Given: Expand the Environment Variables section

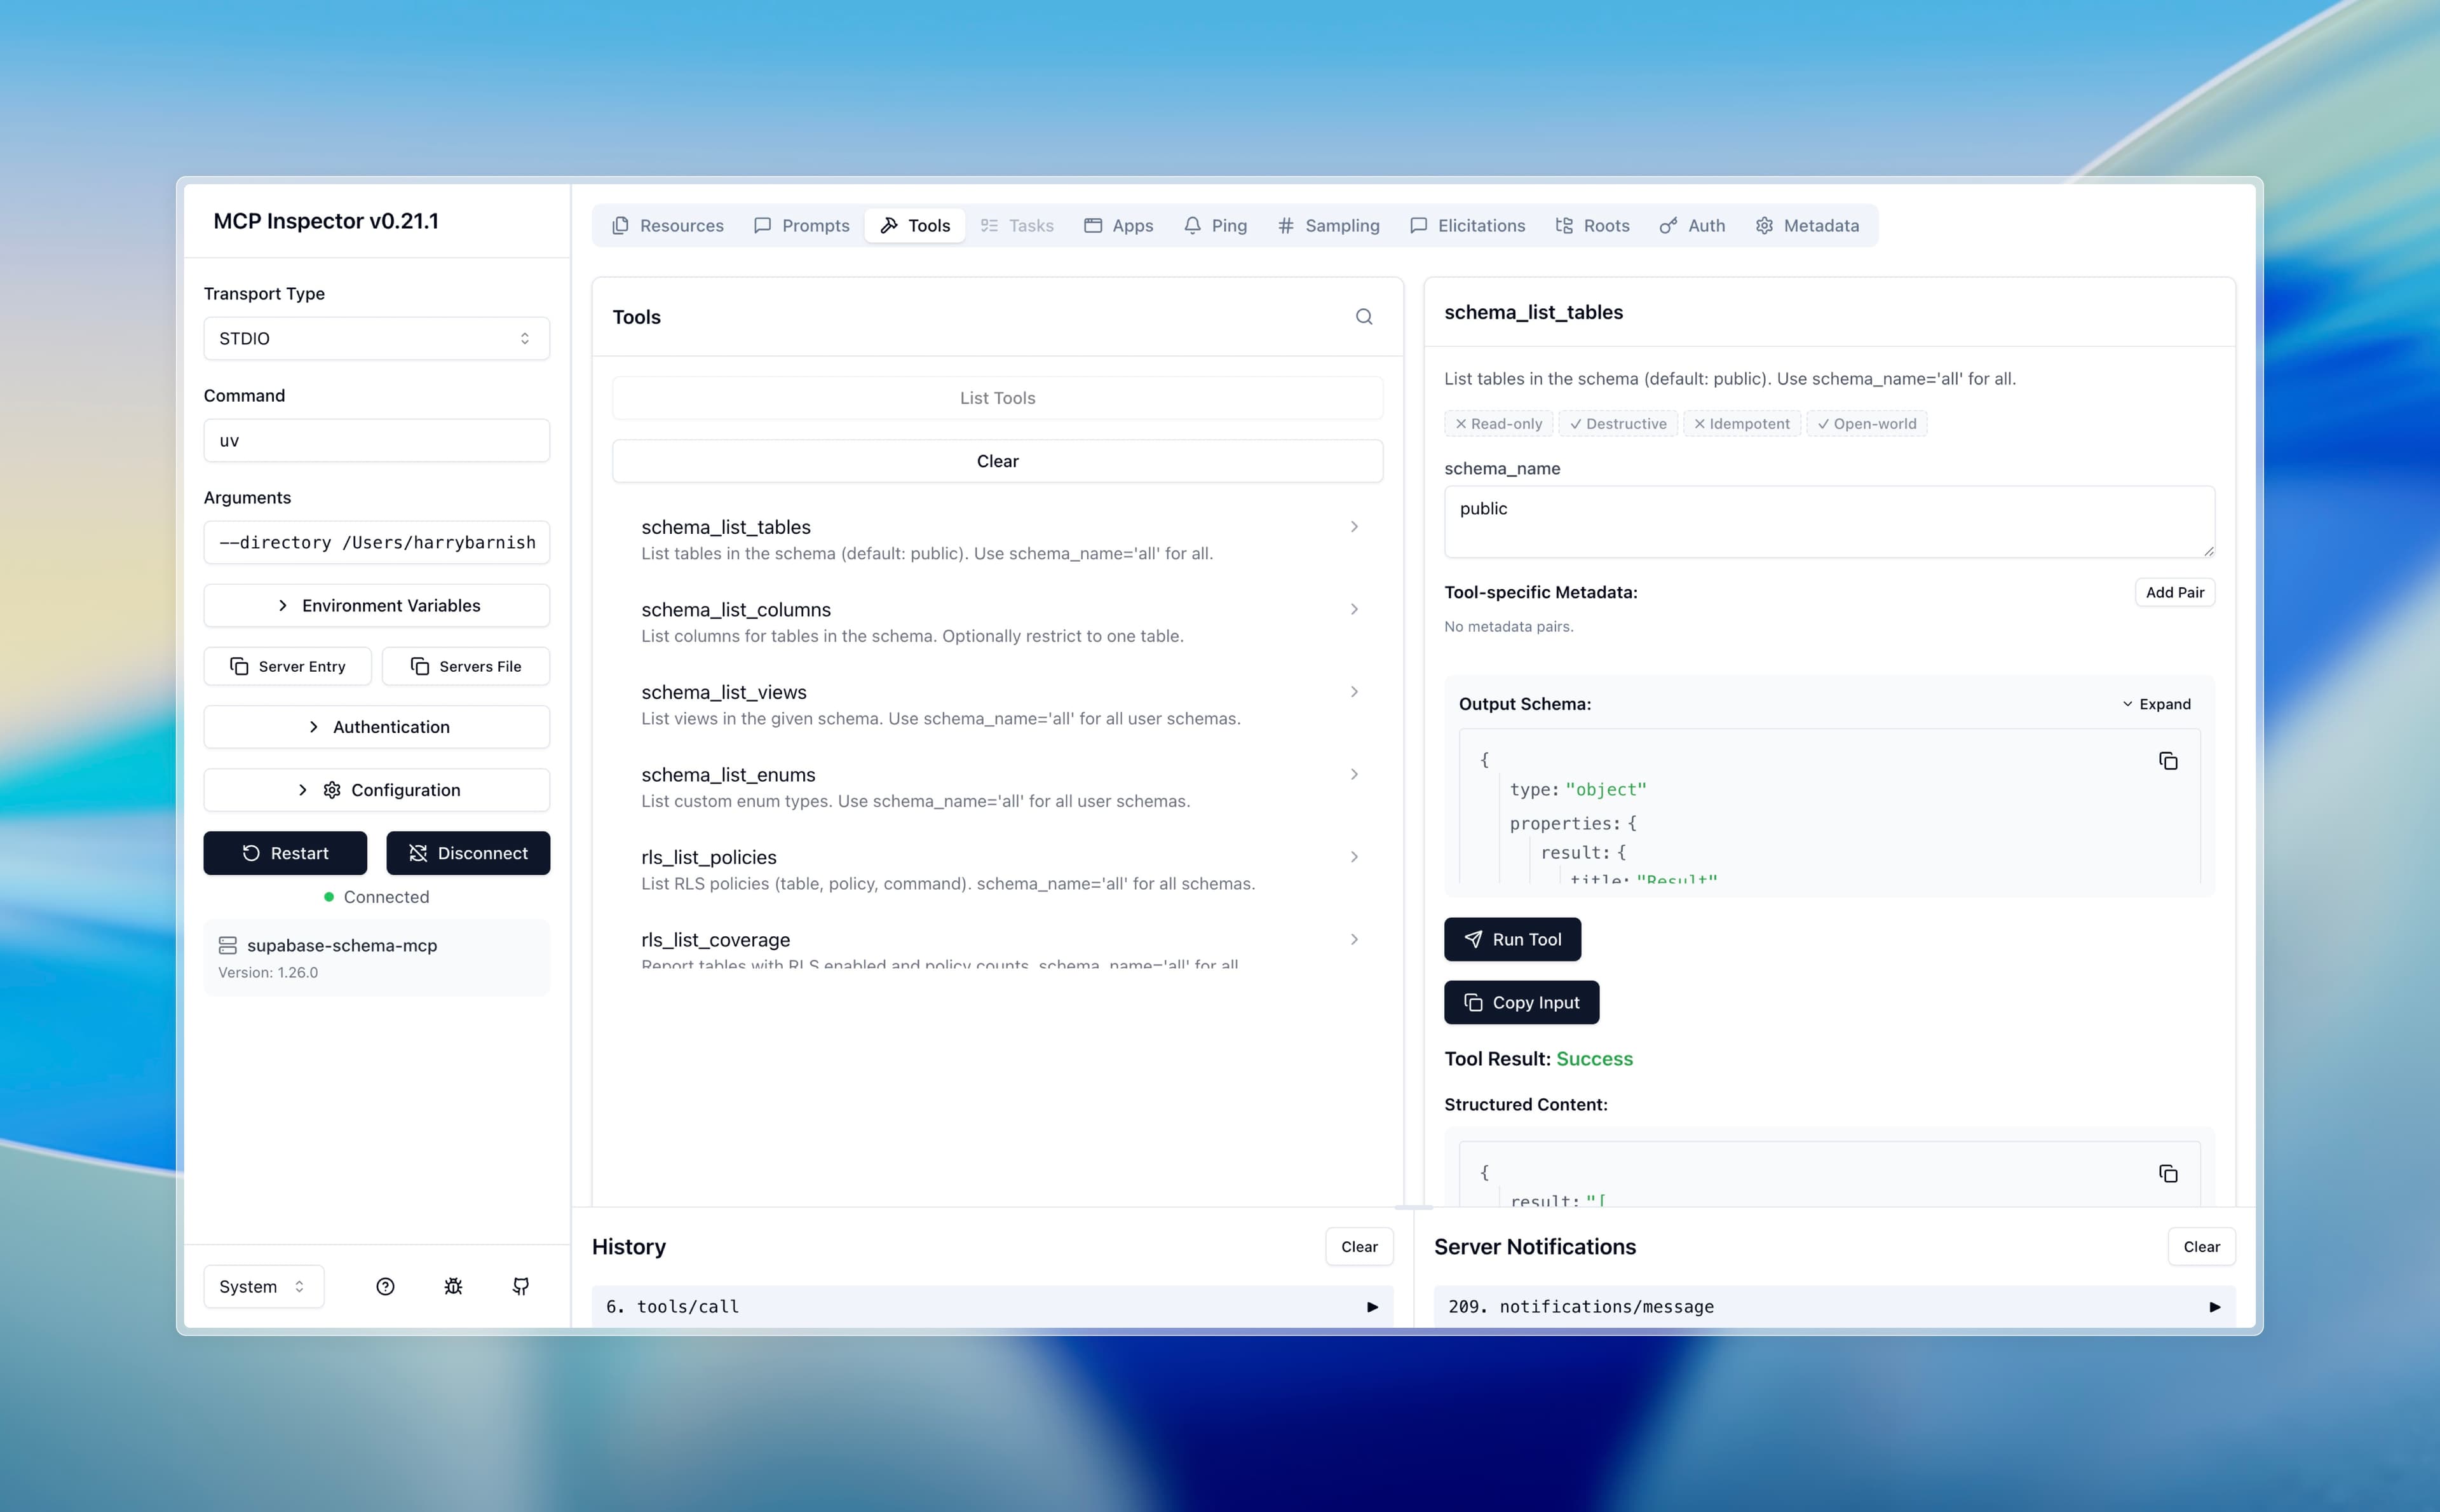Looking at the screenshot, I should click(377, 605).
